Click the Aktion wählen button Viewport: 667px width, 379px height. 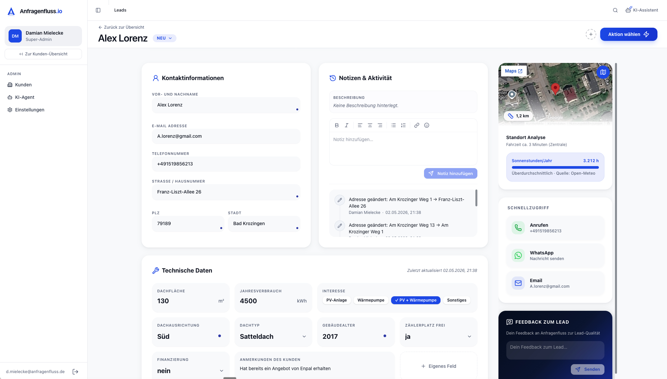click(628, 34)
